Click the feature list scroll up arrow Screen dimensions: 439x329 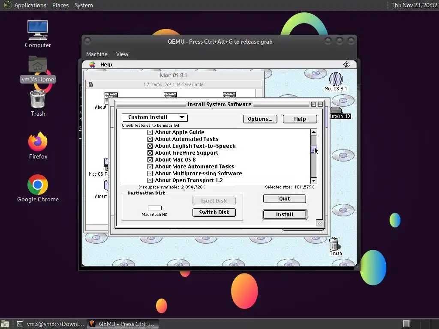coord(313,132)
